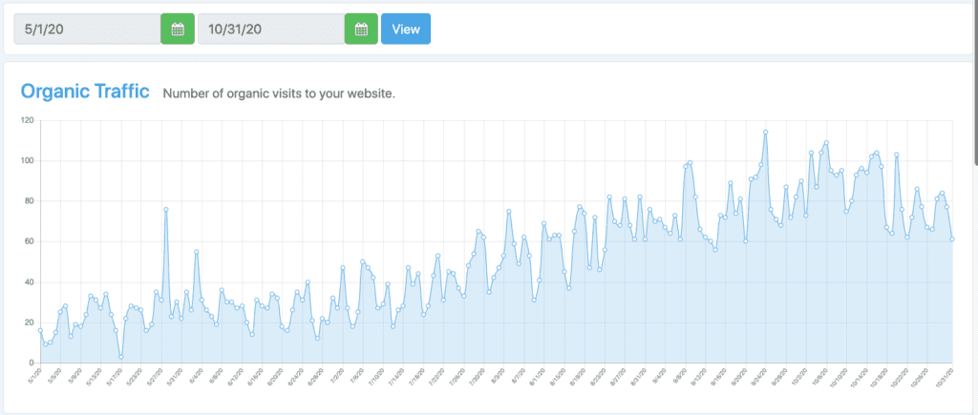The width and height of the screenshot is (978, 415).
Task: Click the Organic Traffic heading
Action: click(x=85, y=92)
